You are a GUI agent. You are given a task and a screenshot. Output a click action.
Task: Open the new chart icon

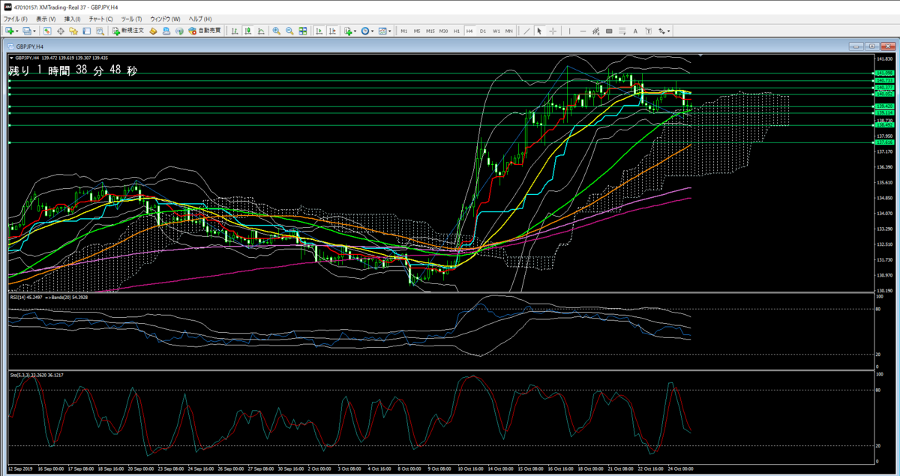10,31
